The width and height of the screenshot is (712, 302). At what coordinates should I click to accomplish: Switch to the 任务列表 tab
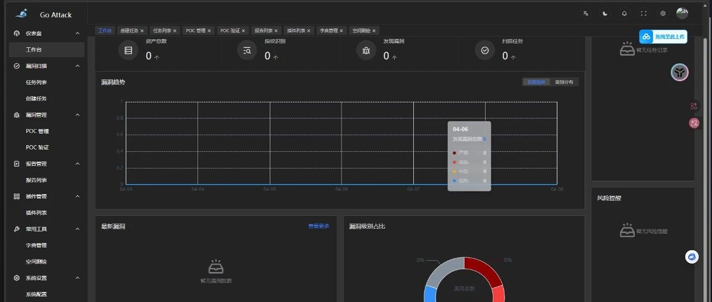[x=162, y=31]
